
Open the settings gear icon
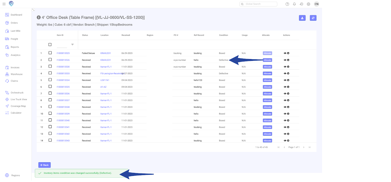point(309,4)
